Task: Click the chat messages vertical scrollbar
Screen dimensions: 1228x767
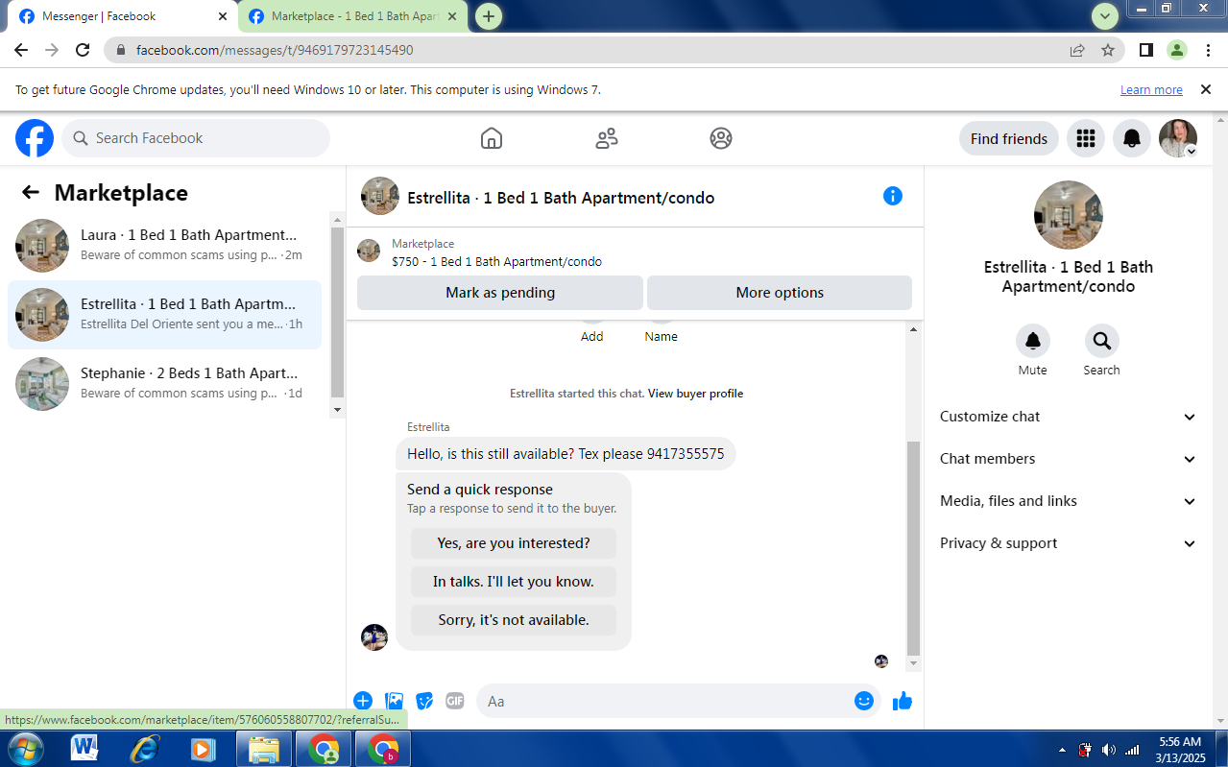Action: [913, 547]
